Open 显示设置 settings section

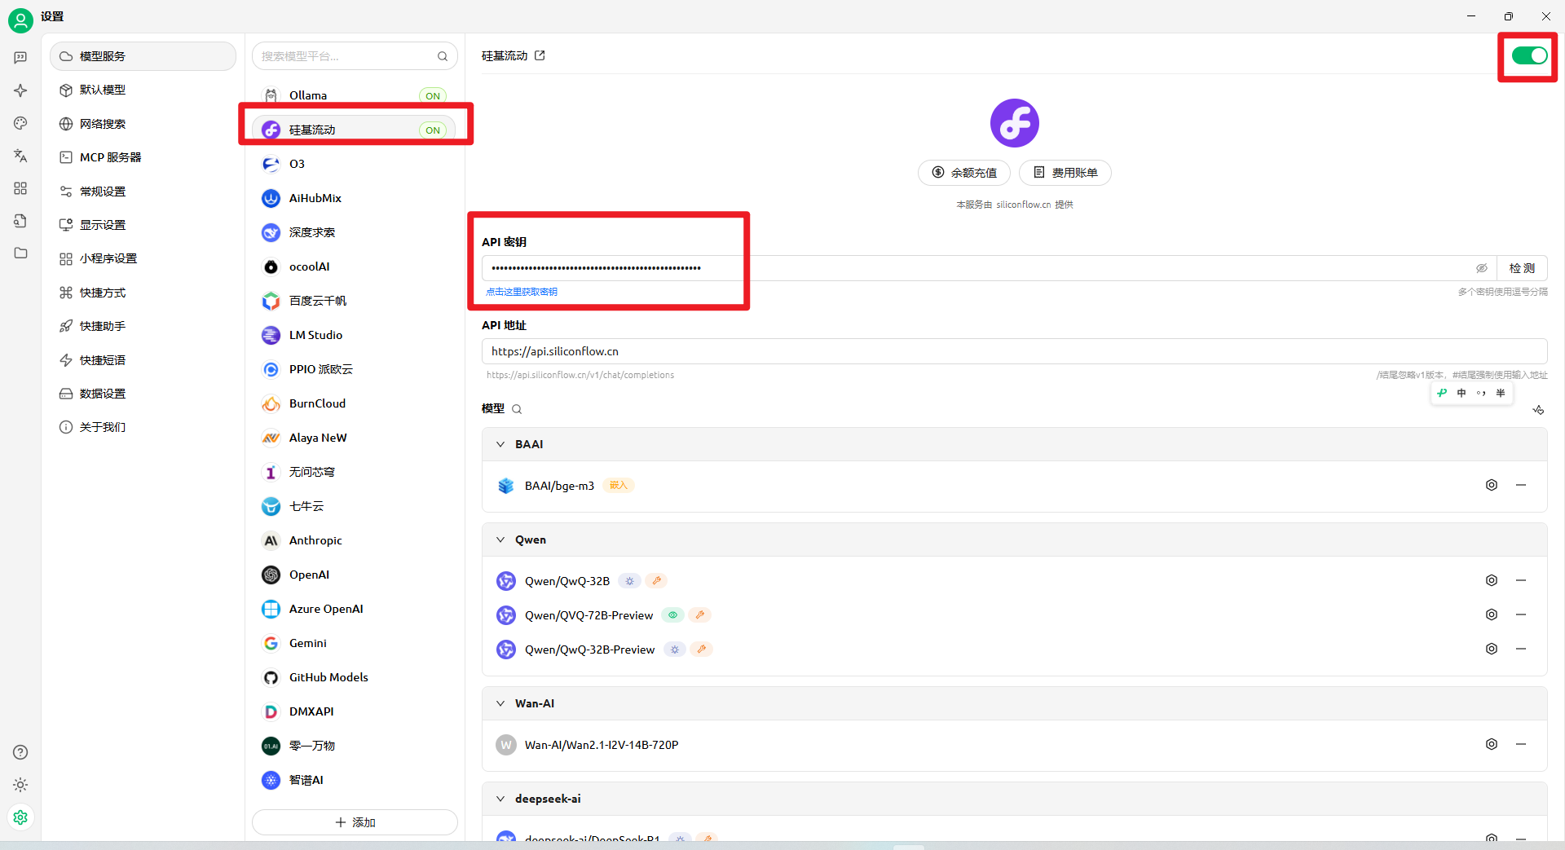[143, 225]
